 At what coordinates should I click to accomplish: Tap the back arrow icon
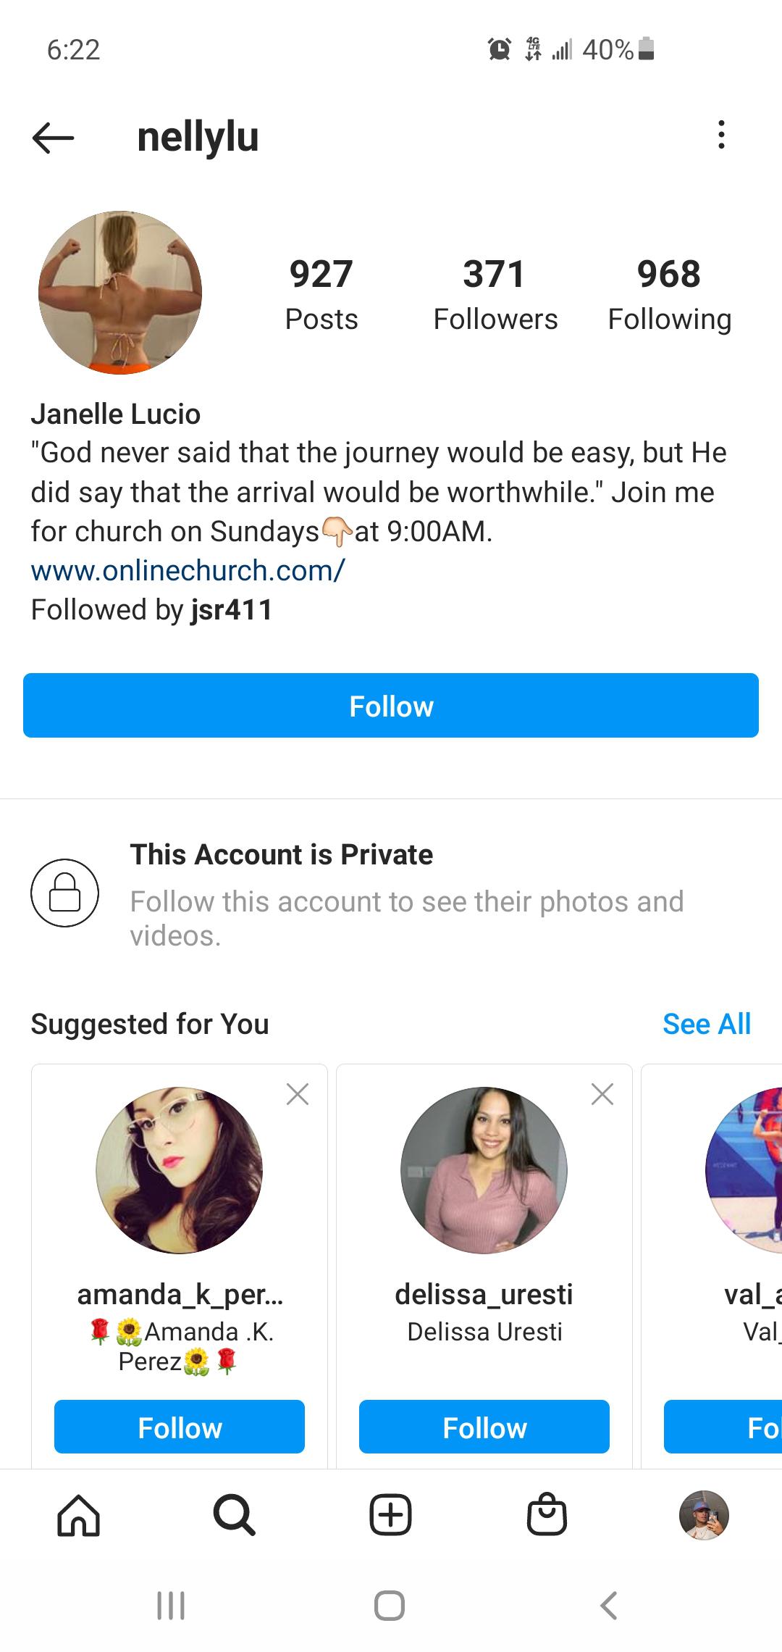[53, 137]
